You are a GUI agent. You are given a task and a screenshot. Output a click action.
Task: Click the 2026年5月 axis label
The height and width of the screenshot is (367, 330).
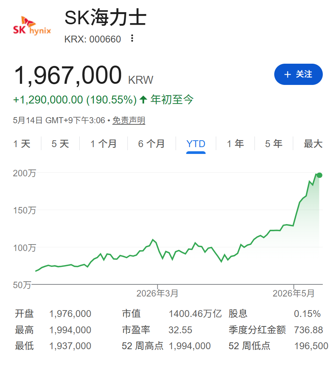[294, 293]
